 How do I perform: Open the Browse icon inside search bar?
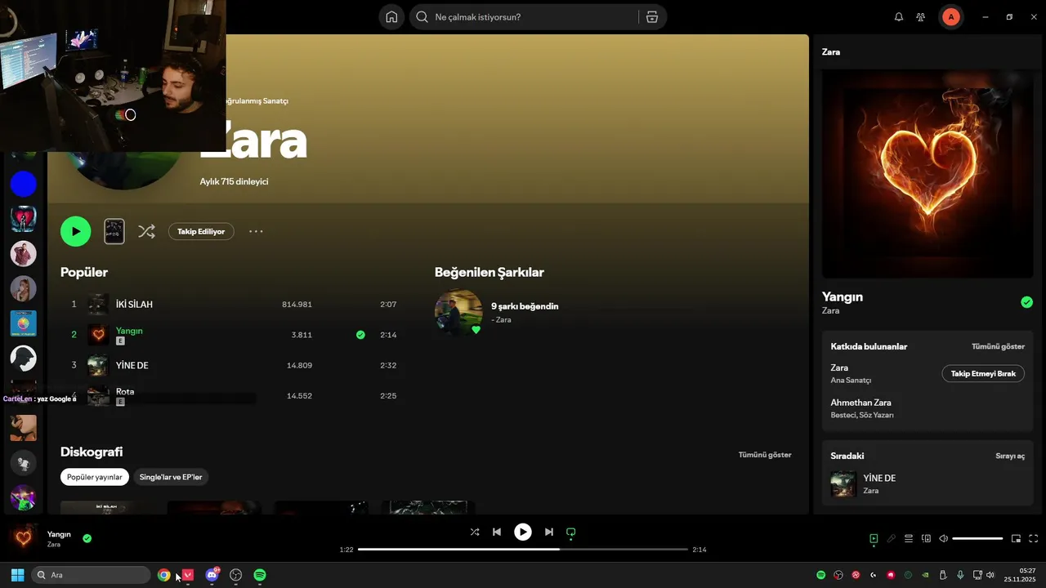coord(651,17)
